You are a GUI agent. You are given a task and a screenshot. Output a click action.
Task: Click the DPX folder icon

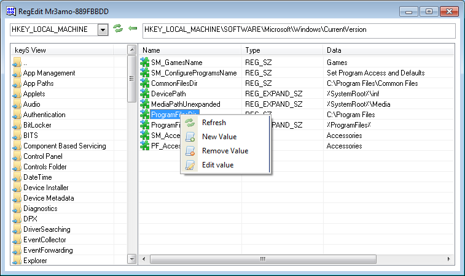click(17, 219)
